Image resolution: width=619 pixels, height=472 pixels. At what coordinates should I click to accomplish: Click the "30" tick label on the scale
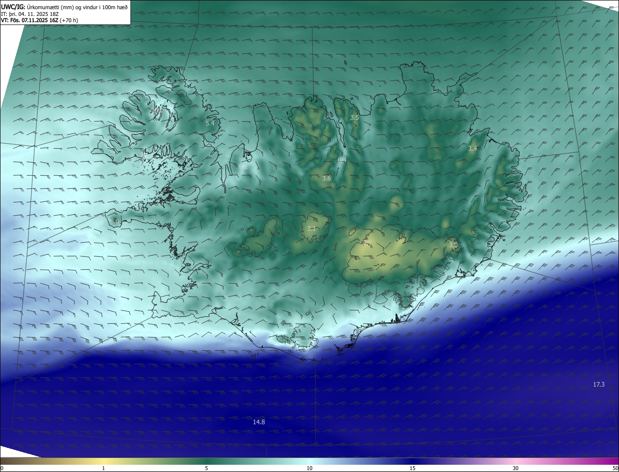tap(516, 468)
